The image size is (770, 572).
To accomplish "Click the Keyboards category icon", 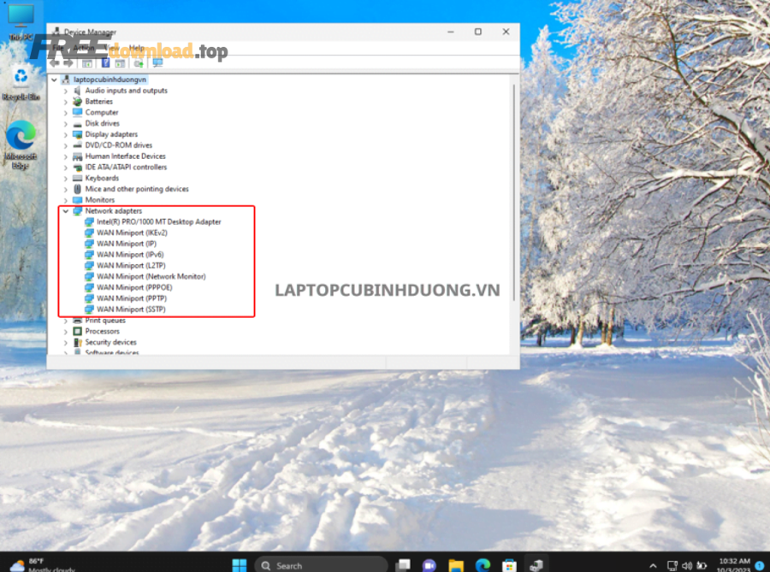I will (x=77, y=178).
